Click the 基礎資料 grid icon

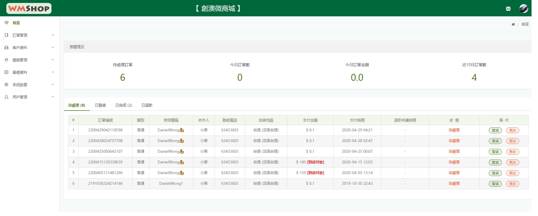[x=6, y=72]
